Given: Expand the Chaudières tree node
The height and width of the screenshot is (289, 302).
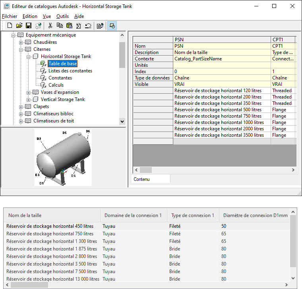Looking at the screenshot, I should click(21, 42).
